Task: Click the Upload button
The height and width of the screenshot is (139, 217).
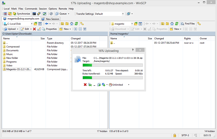Action: (x=10, y=29)
